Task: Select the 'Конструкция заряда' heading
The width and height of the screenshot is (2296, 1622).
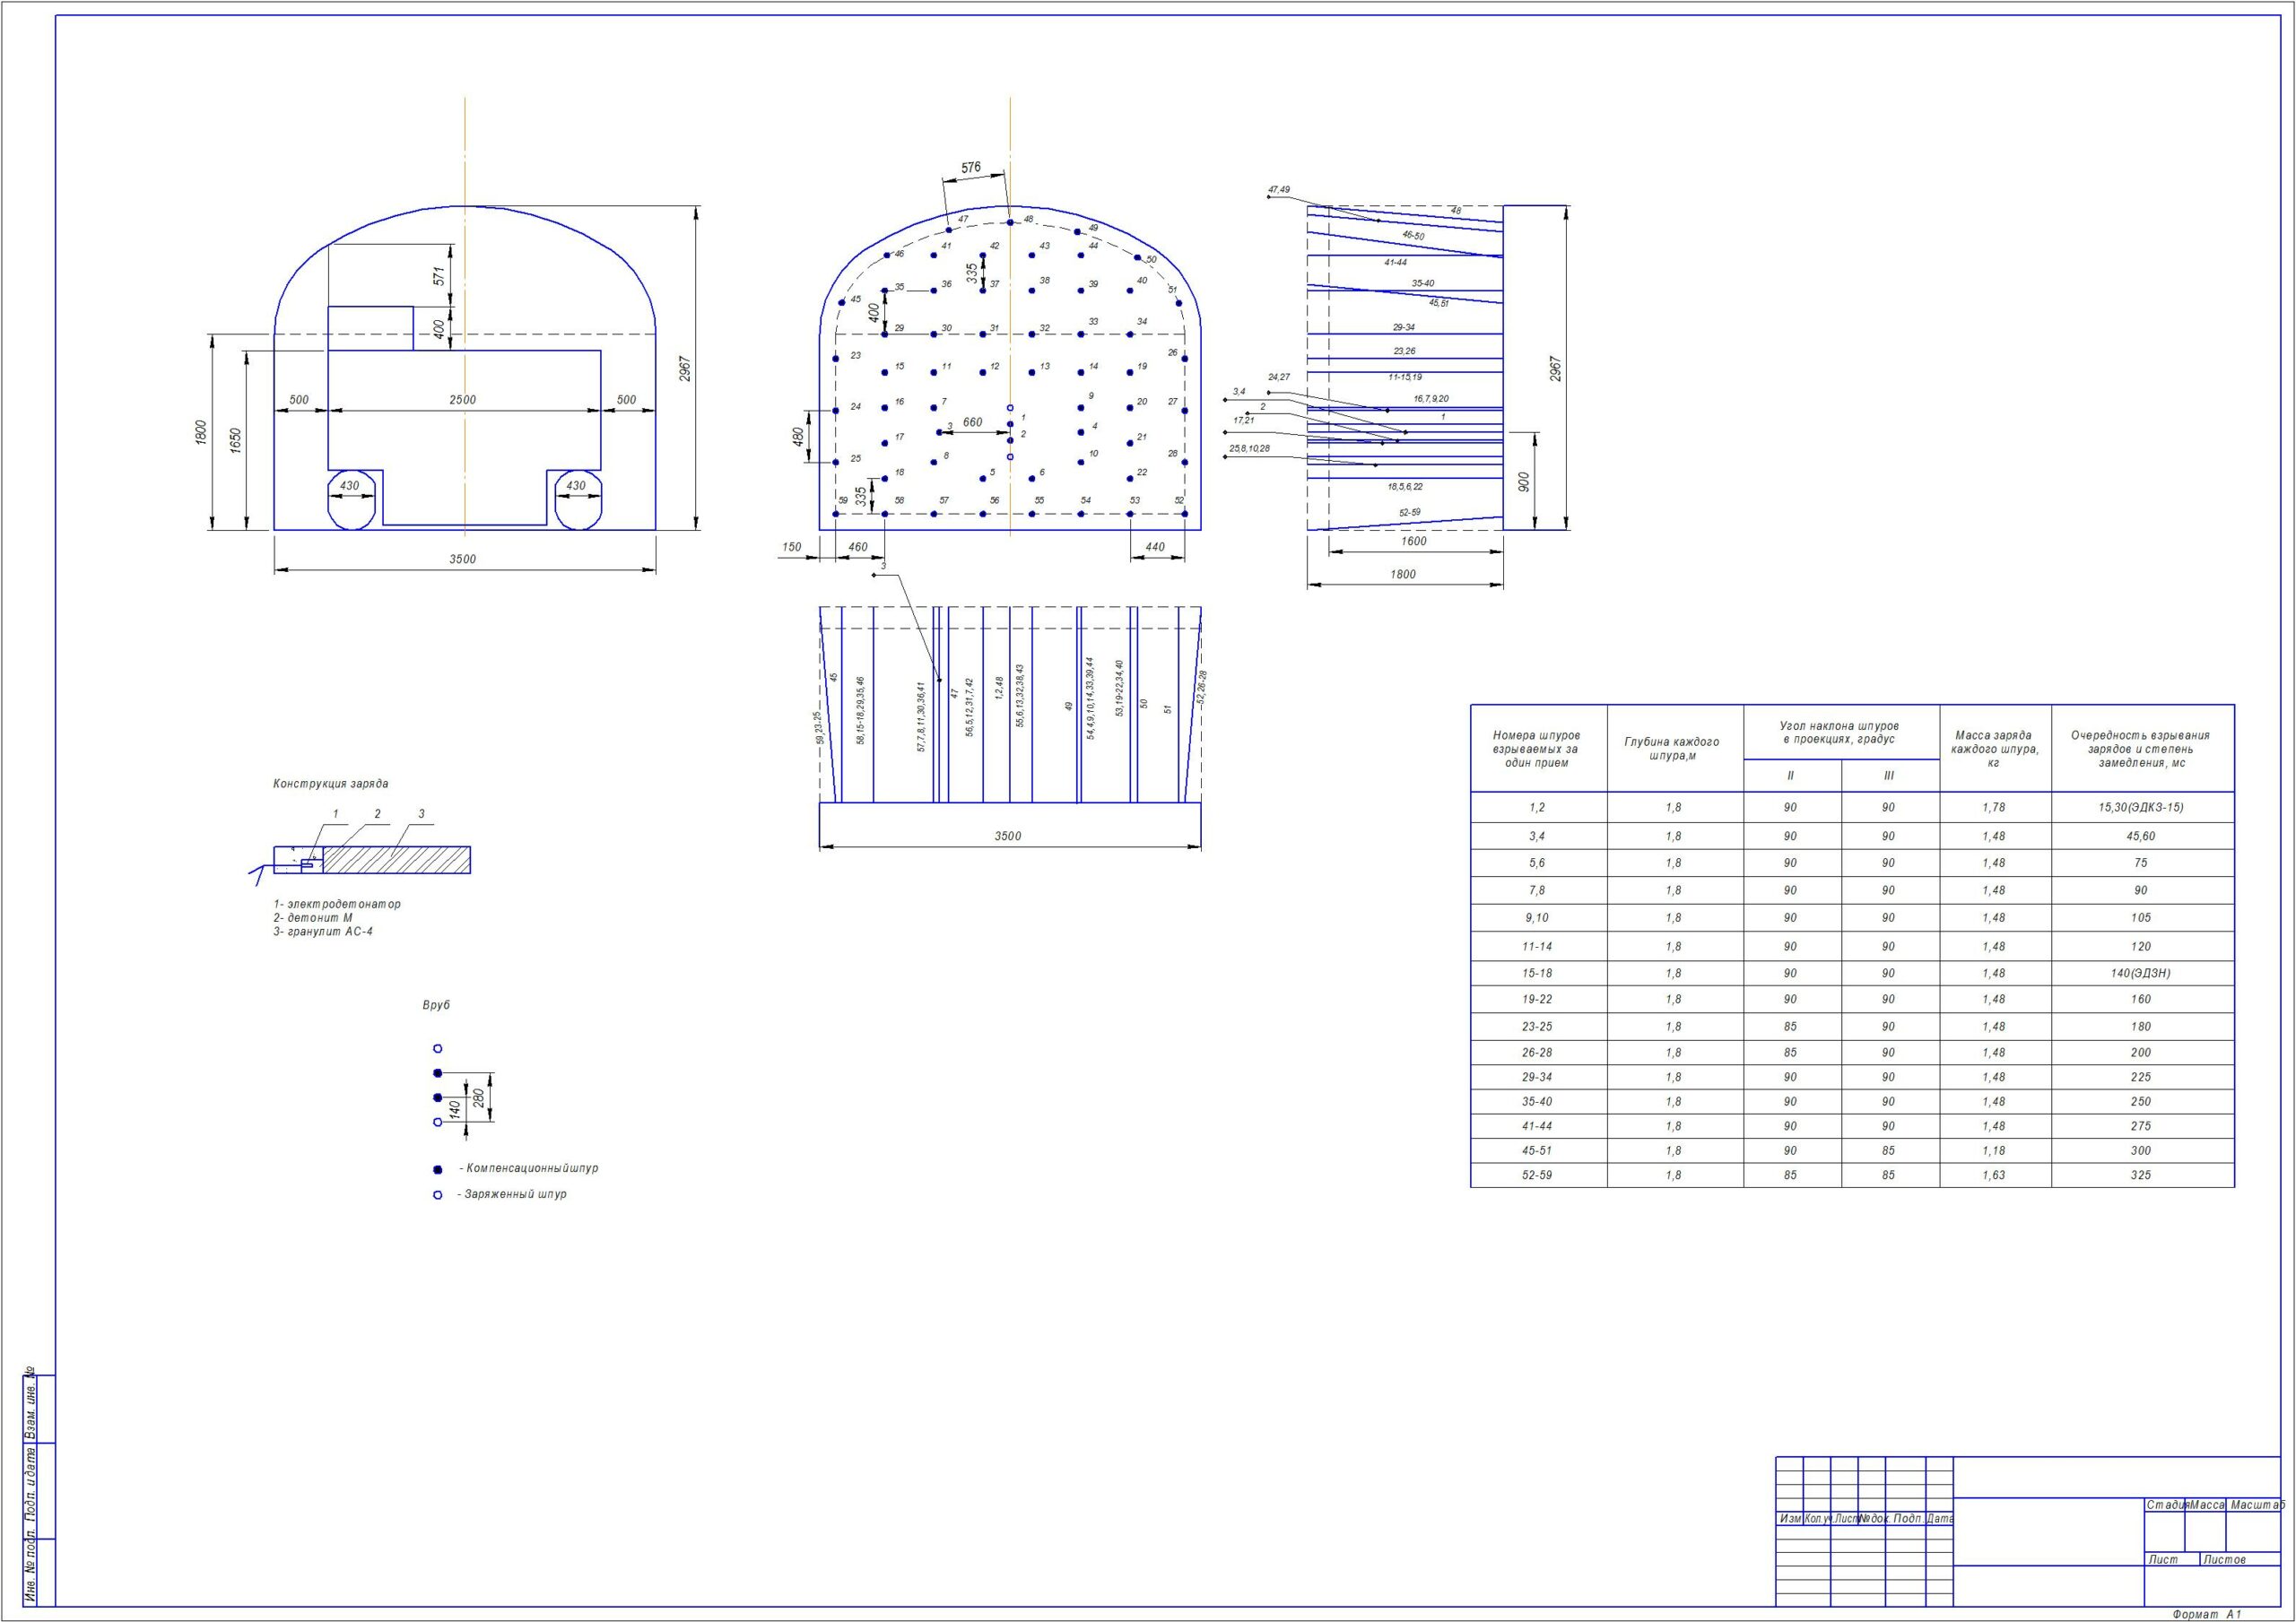Action: coord(331,784)
